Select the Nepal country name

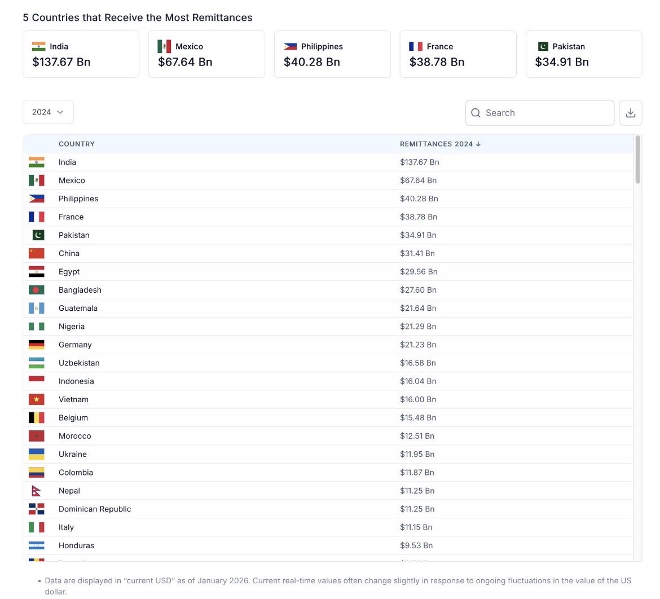point(69,491)
